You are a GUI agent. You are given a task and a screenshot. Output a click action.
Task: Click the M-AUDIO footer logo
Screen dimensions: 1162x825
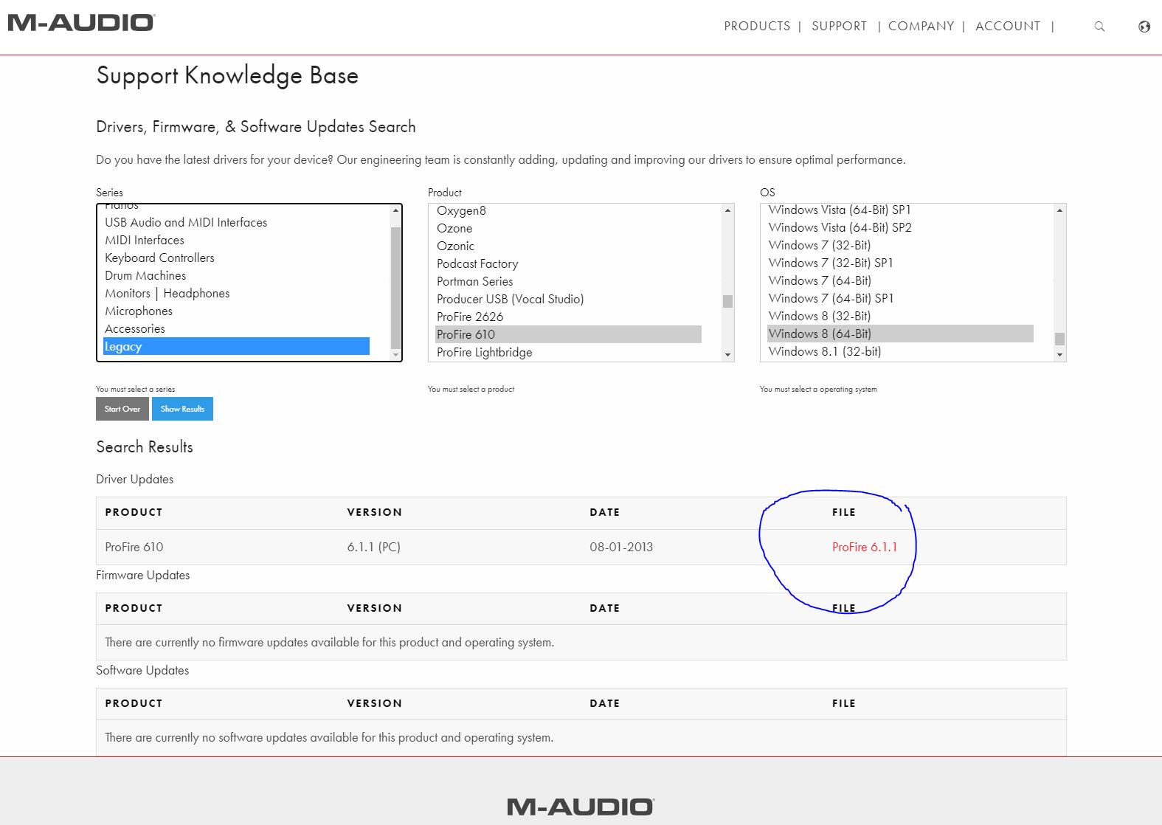[581, 807]
